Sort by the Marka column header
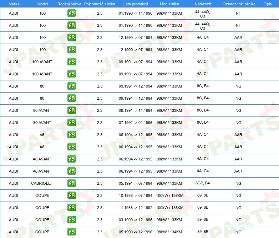This screenshot has width=279, height=238. [14, 4]
